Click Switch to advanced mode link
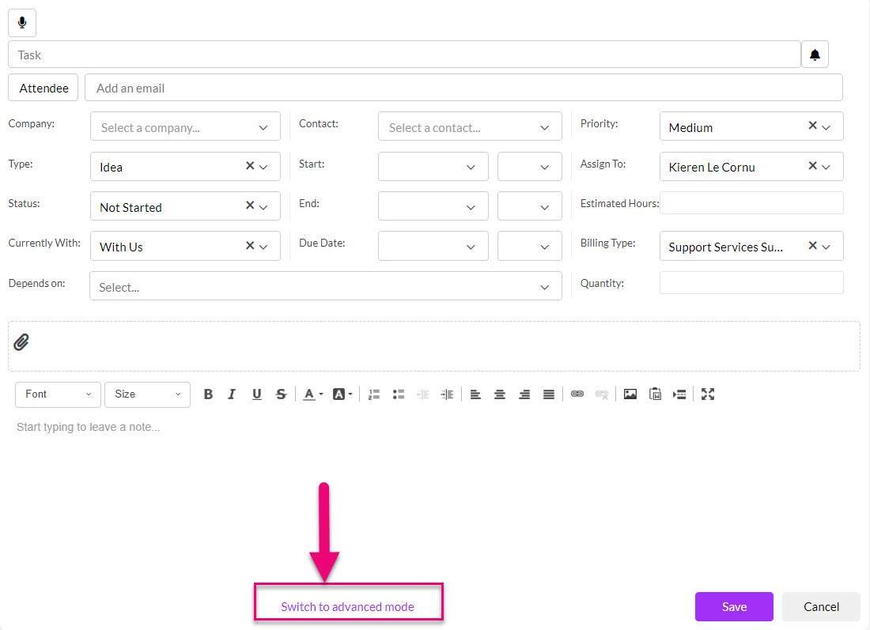This screenshot has height=630, width=870. [x=347, y=606]
